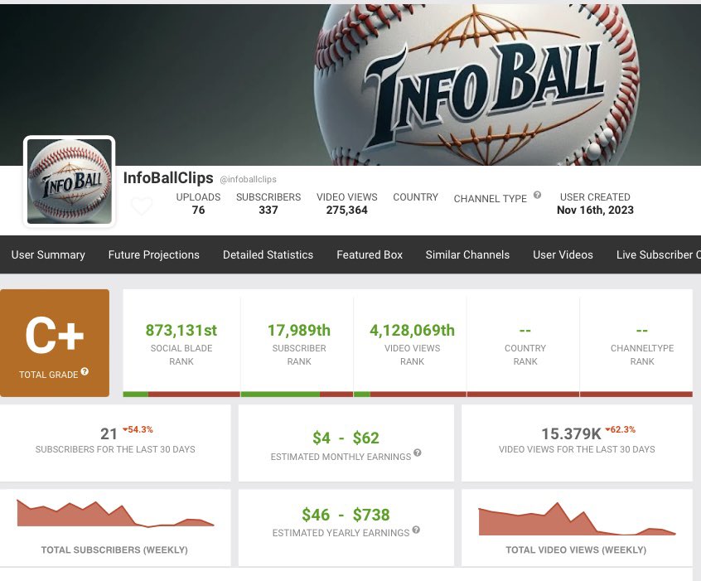Image resolution: width=701 pixels, height=581 pixels.
Task: Click the $46 - $738 yearly earnings value
Action: [x=346, y=515]
